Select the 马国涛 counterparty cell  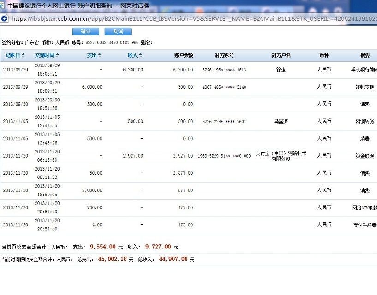click(281, 122)
